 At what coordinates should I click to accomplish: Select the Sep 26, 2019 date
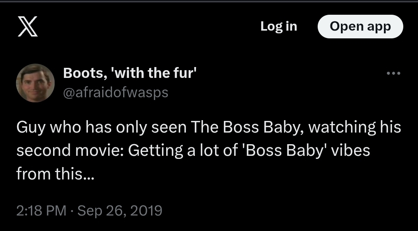[x=120, y=210]
